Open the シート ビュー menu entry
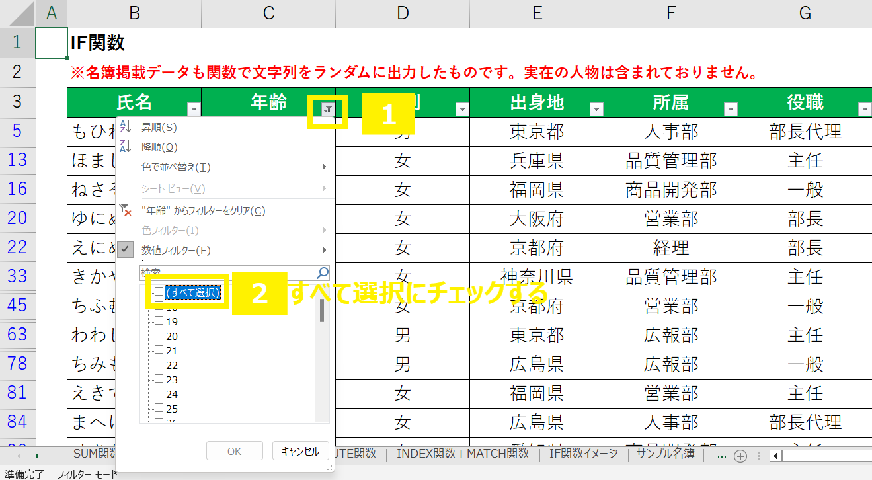 (x=225, y=189)
